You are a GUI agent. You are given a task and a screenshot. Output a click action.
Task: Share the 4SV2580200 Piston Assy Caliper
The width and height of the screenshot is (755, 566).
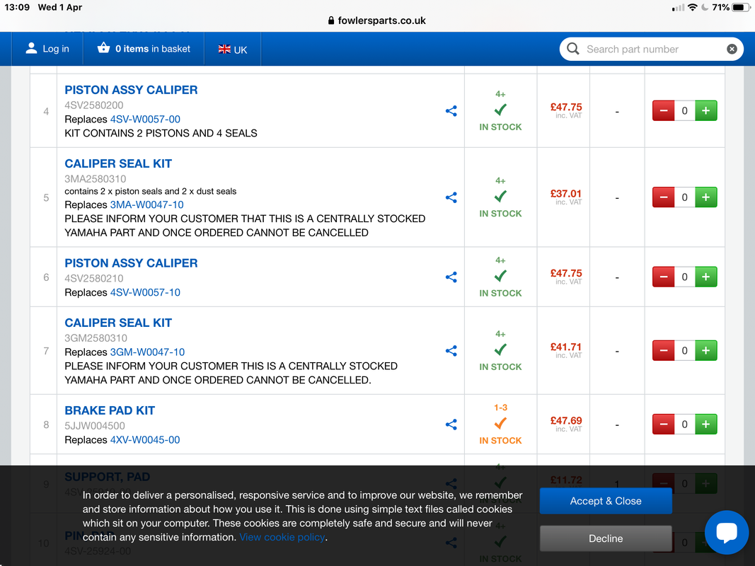point(451,111)
